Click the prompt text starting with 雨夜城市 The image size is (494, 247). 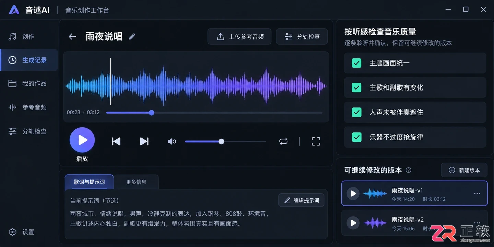169,219
